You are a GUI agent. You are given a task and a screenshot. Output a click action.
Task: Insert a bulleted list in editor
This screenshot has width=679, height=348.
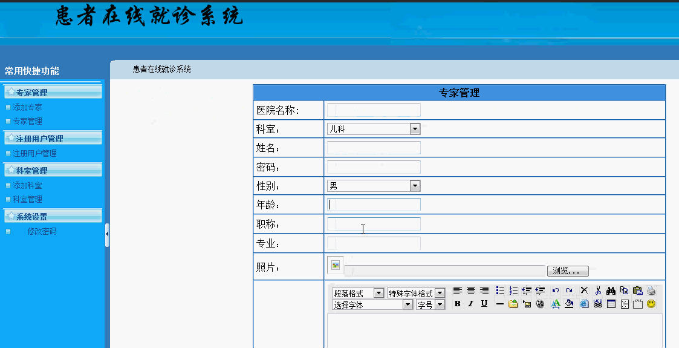click(500, 291)
